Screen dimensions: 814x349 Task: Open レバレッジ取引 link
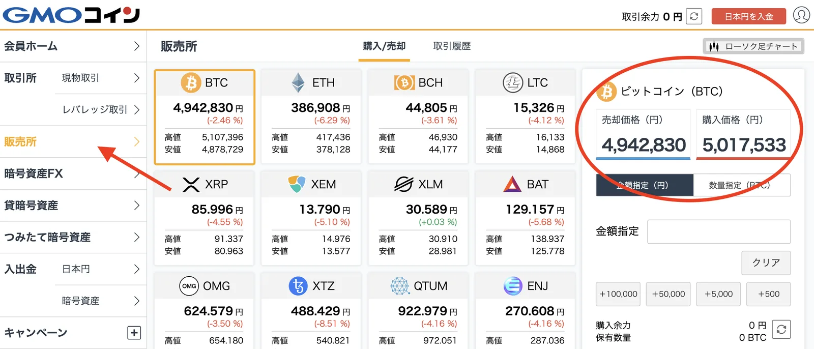click(x=95, y=110)
